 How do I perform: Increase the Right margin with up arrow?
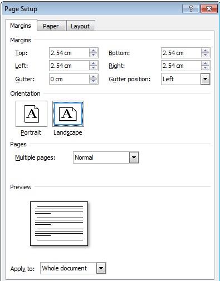pyautogui.click(x=205, y=63)
